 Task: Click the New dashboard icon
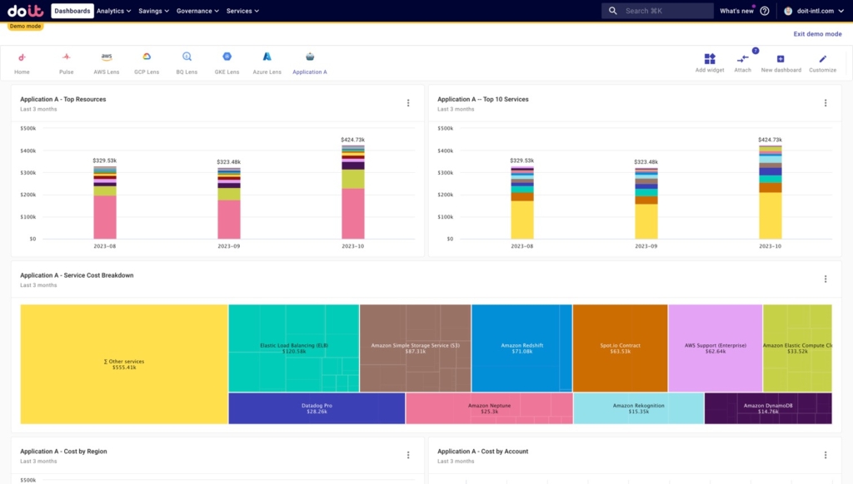(x=781, y=59)
